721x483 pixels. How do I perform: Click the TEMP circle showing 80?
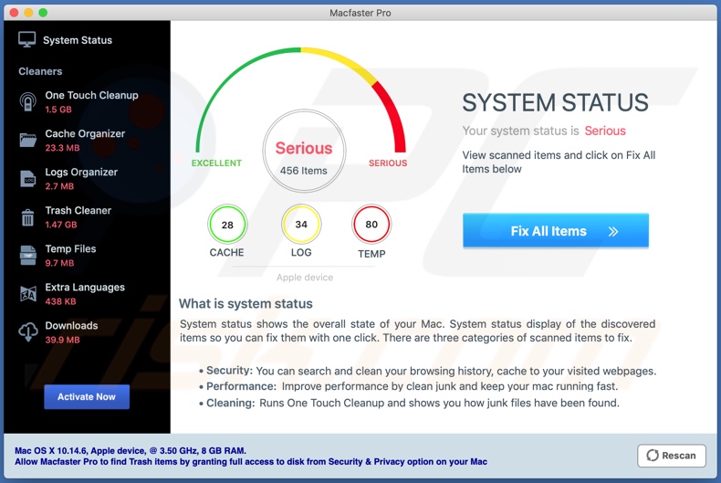pyautogui.click(x=371, y=224)
